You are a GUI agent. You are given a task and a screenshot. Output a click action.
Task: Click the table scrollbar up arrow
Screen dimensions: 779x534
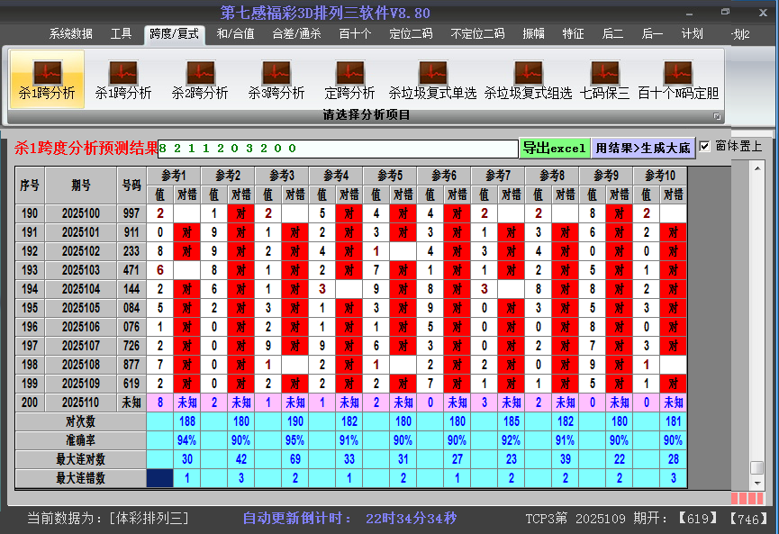point(757,169)
